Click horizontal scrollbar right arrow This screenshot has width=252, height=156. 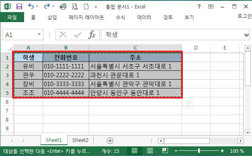point(240,141)
